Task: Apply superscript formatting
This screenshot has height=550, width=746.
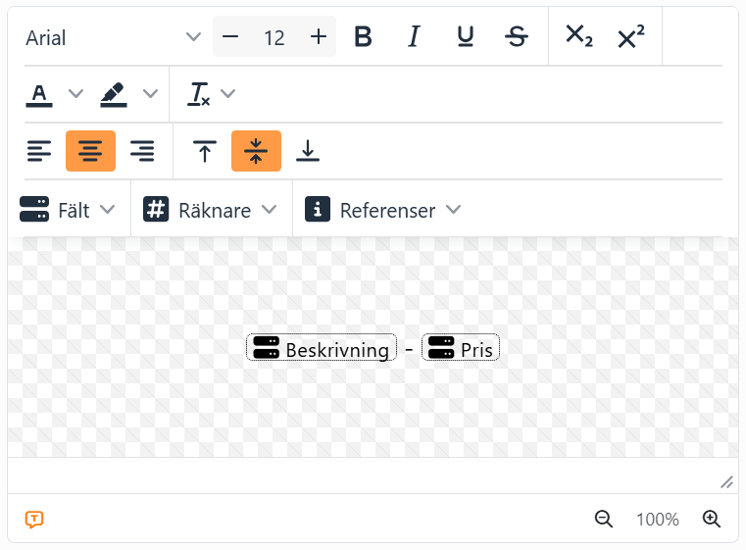Action: pyautogui.click(x=631, y=36)
